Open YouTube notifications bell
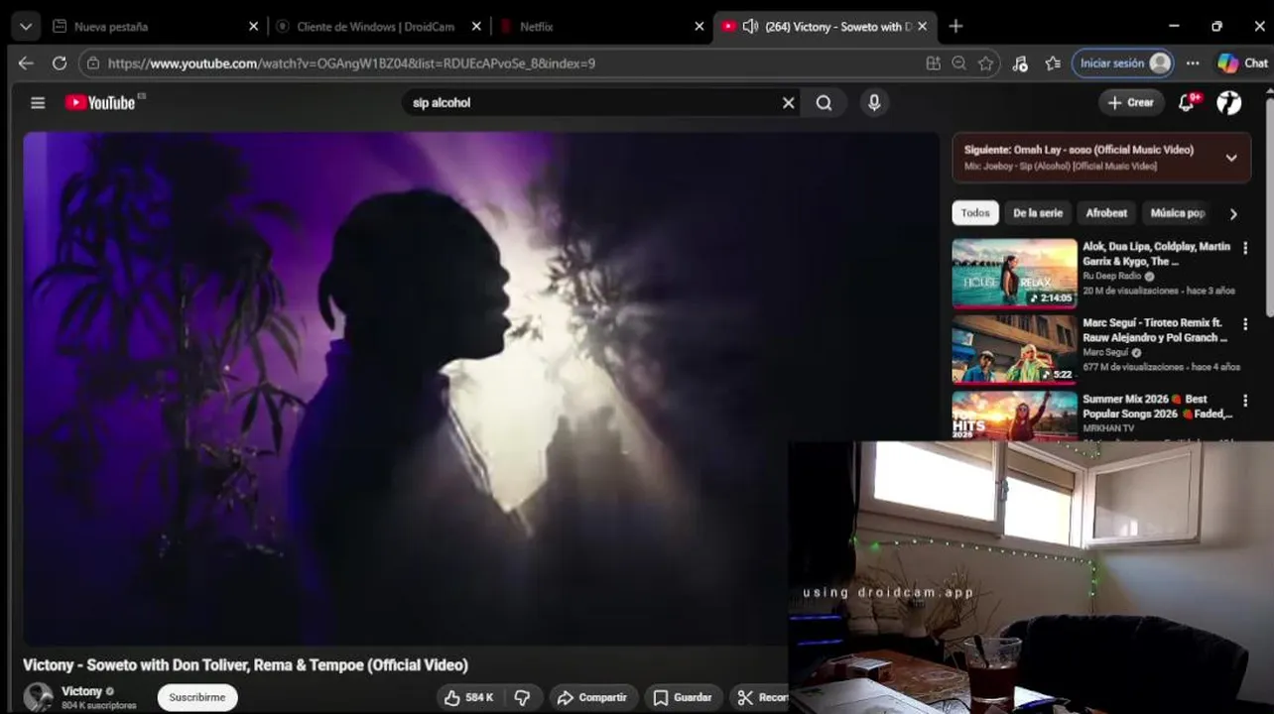This screenshot has height=714, width=1274. click(x=1187, y=102)
